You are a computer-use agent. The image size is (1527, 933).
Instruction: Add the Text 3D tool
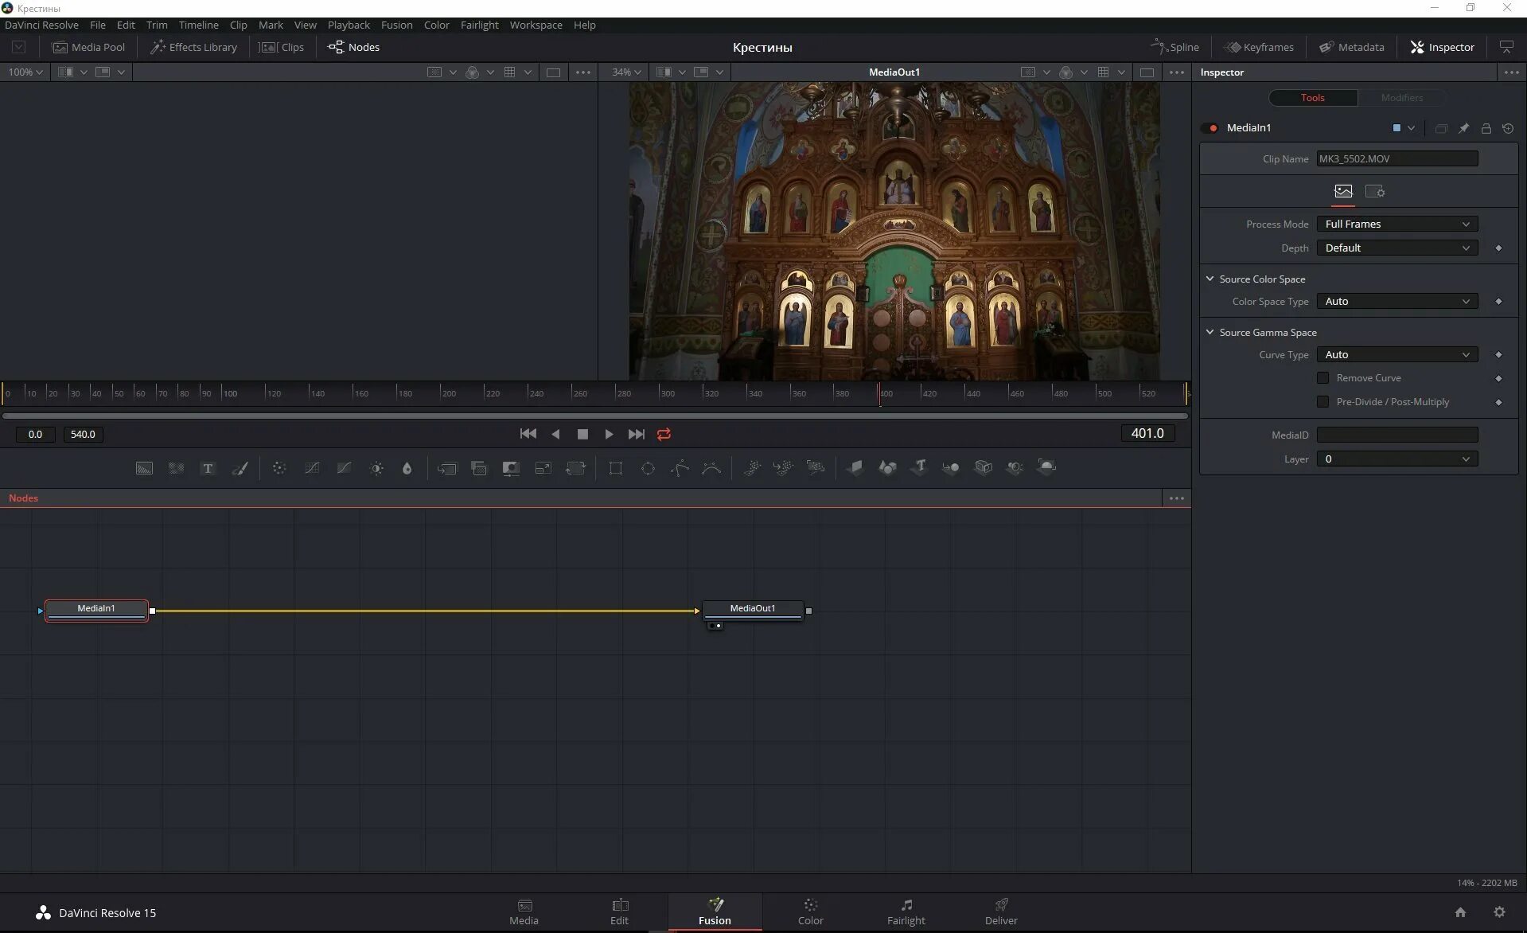[919, 468]
